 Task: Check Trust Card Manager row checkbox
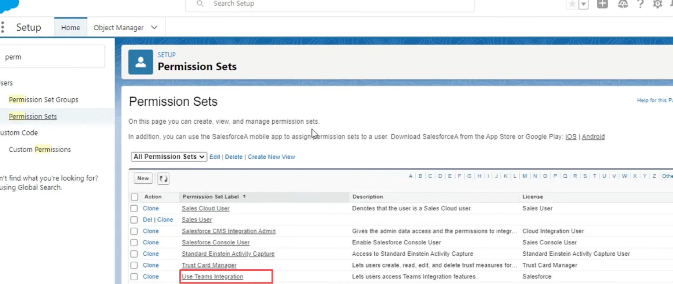tap(134, 266)
